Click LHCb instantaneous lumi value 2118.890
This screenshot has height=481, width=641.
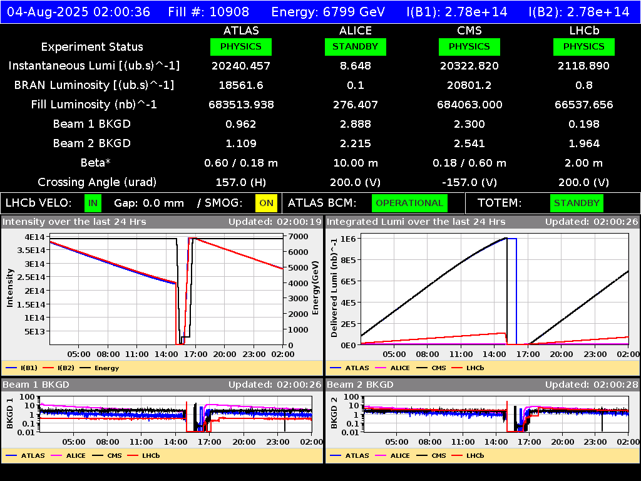[584, 66]
